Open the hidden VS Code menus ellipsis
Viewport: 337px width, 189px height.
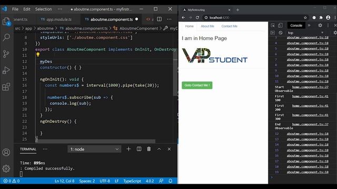click(x=60, y=9)
